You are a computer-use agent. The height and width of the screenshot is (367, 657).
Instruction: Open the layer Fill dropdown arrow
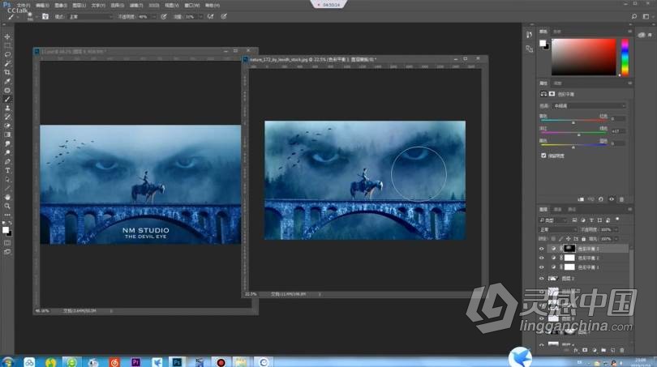pyautogui.click(x=616, y=239)
